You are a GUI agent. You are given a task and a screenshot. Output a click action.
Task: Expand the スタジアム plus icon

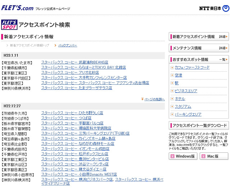(x=172, y=107)
